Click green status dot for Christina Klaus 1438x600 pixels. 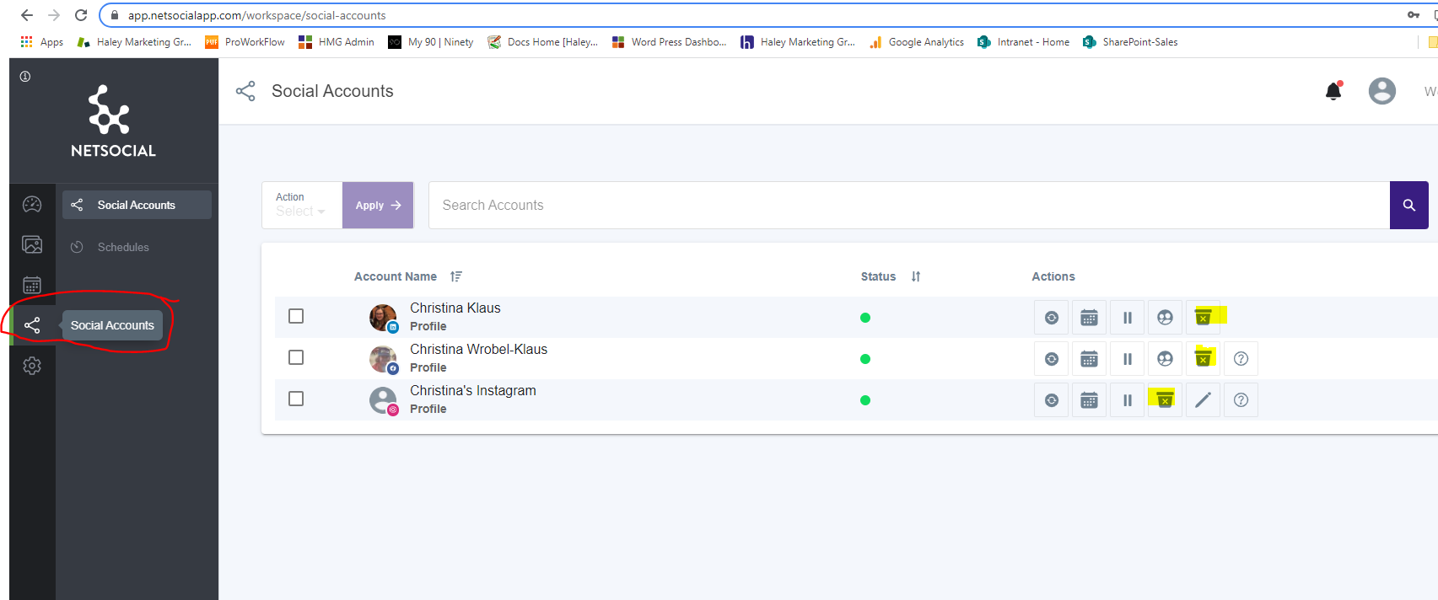pyautogui.click(x=865, y=318)
